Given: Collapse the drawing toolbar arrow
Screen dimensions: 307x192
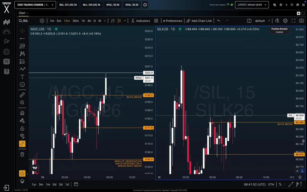Looking at the screenshot, I should (x=27, y=174).
